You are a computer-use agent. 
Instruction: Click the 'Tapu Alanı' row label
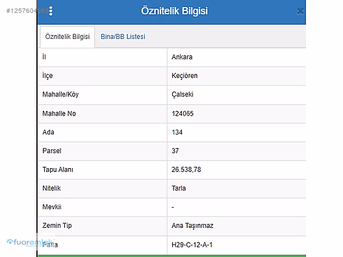click(58, 169)
